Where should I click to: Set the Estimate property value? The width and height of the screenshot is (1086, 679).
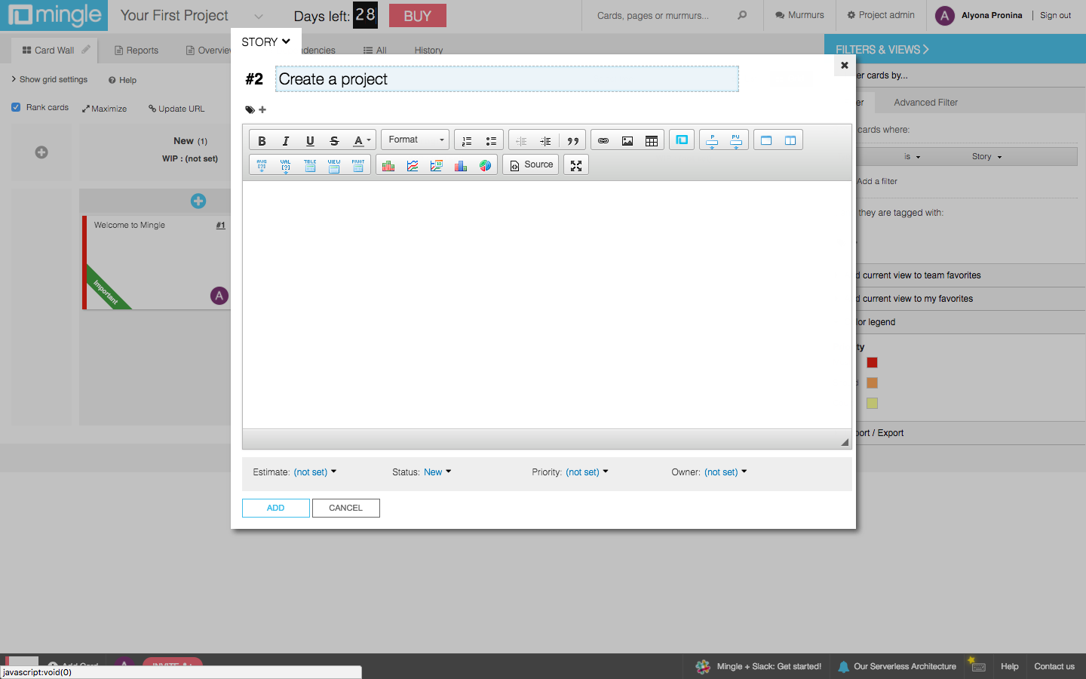point(315,472)
